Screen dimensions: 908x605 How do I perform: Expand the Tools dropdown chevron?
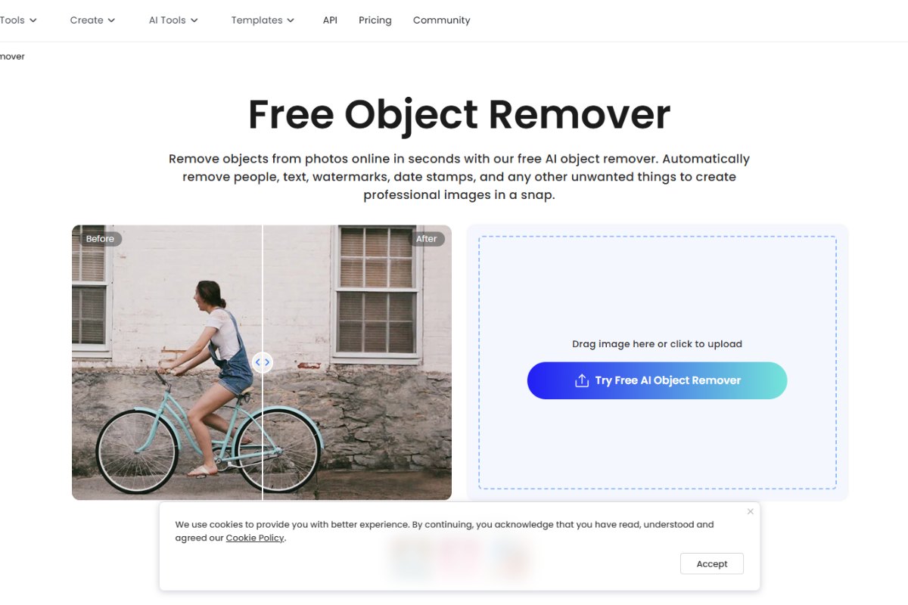pyautogui.click(x=33, y=20)
